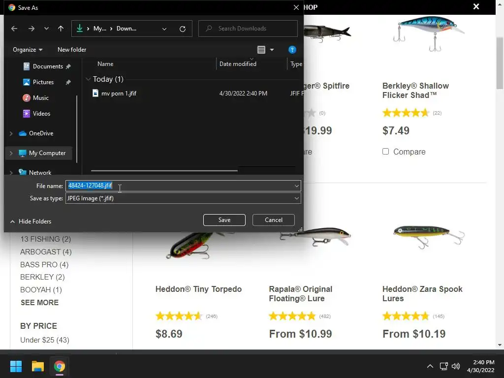This screenshot has width=504, height=378.
Task: Open Rapala Original Floating Lure link
Action: pyautogui.click(x=301, y=293)
